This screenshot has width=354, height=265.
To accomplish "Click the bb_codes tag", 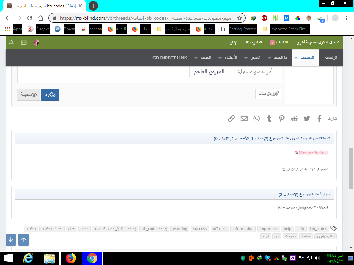I will (x=318, y=229).
